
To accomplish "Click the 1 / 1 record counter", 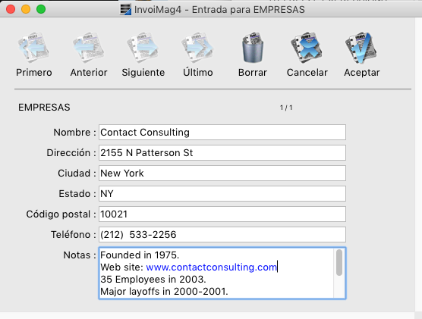I will coord(286,108).
